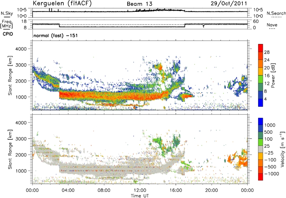Viewport: 286px width, 198px height.
Task: Click the "08:00" time tick label
Action: pos(104,190)
